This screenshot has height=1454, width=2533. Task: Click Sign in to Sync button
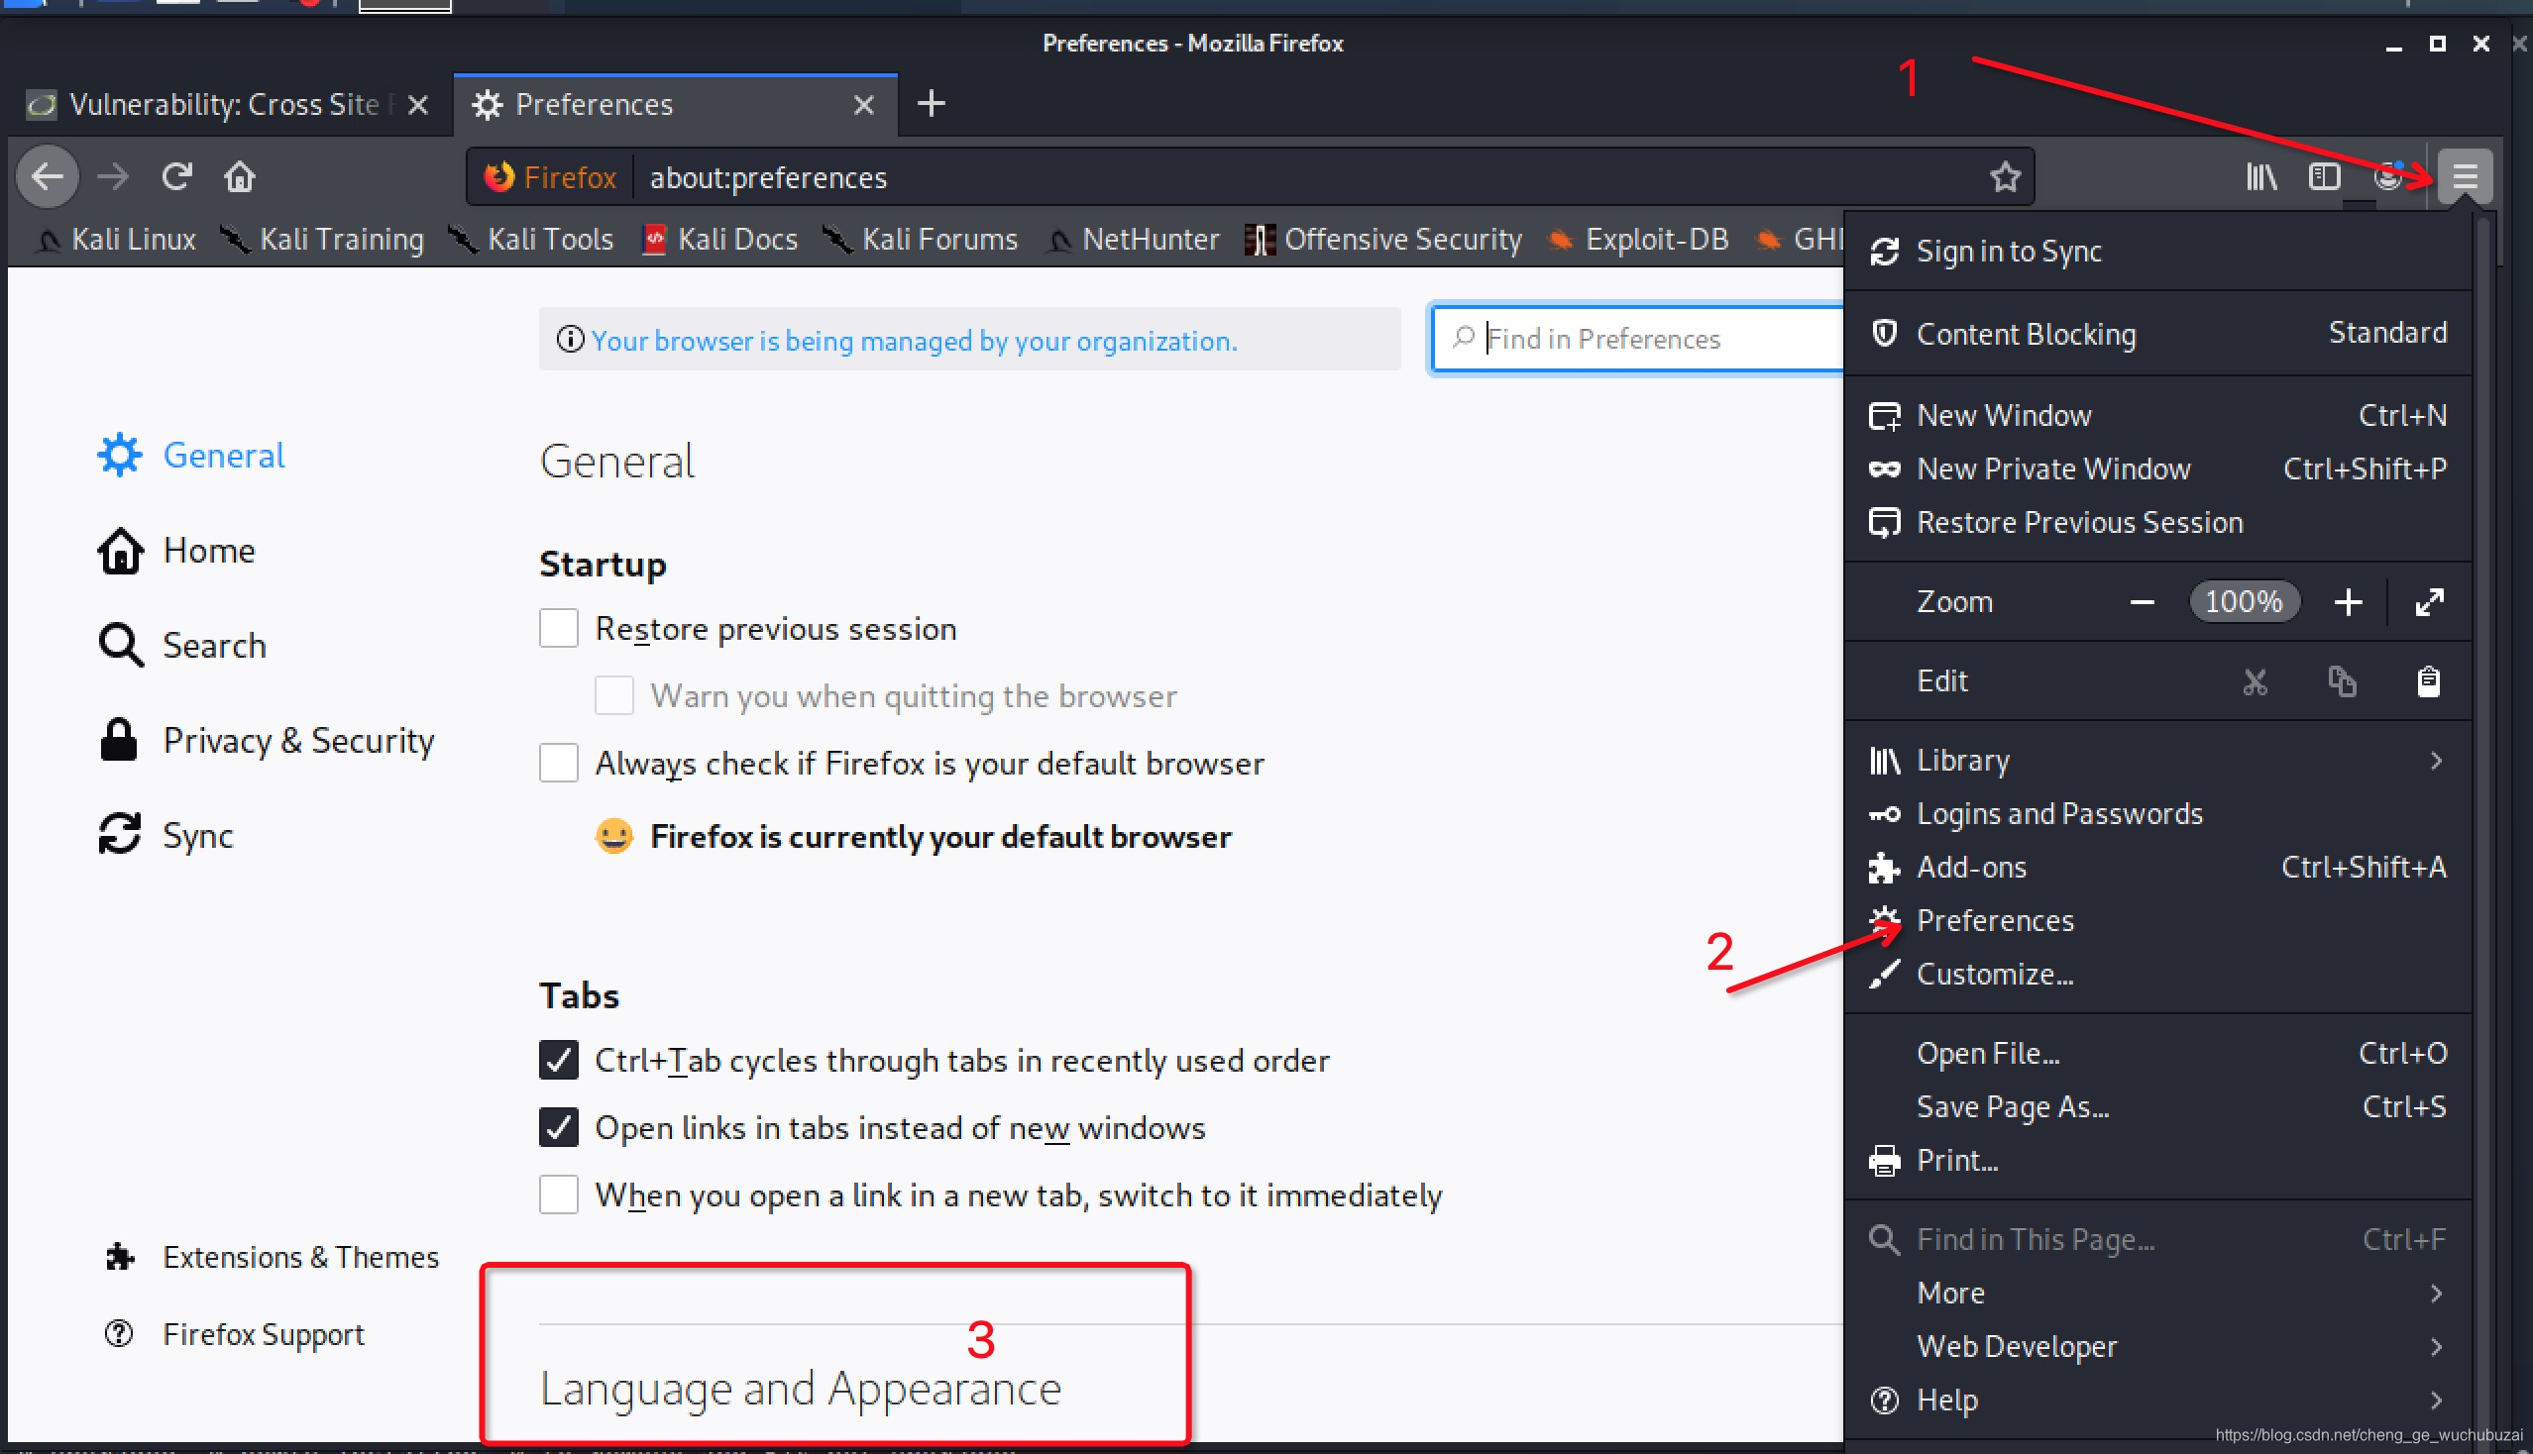click(2008, 251)
